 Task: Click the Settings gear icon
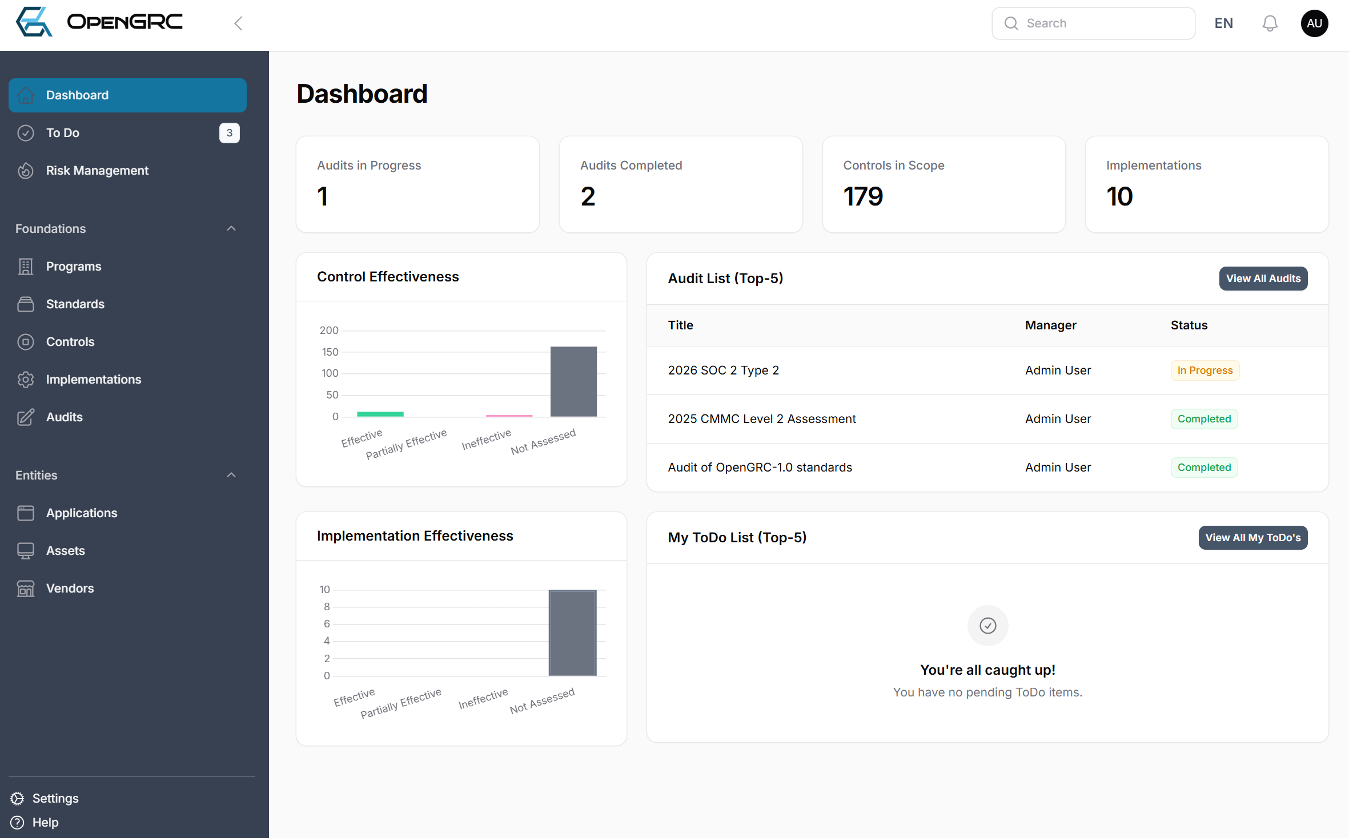18,798
